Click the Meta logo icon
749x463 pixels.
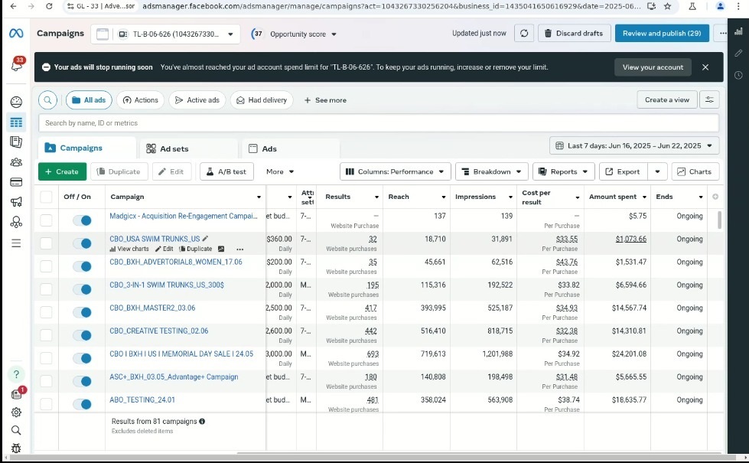[x=16, y=34]
